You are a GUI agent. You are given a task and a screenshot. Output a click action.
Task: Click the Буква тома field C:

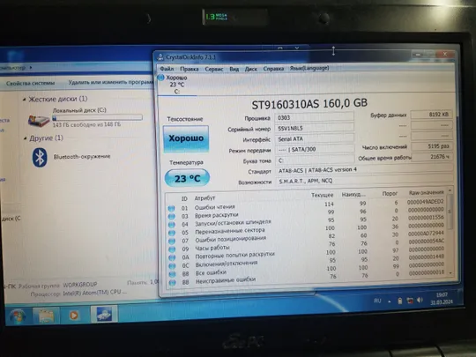pyautogui.click(x=314, y=160)
